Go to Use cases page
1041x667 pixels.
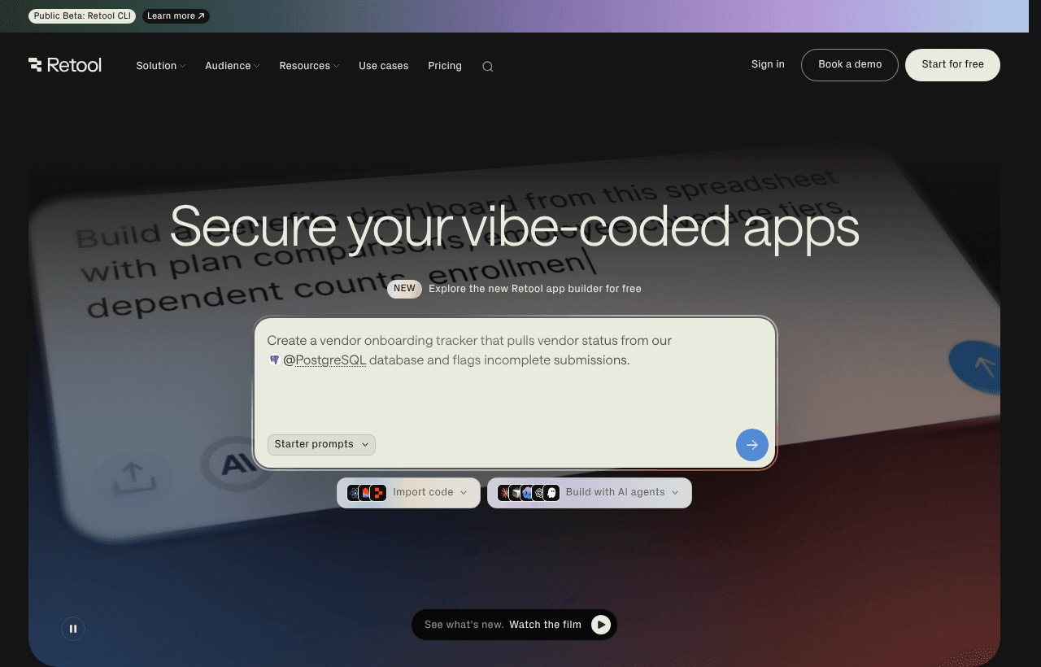tap(384, 66)
